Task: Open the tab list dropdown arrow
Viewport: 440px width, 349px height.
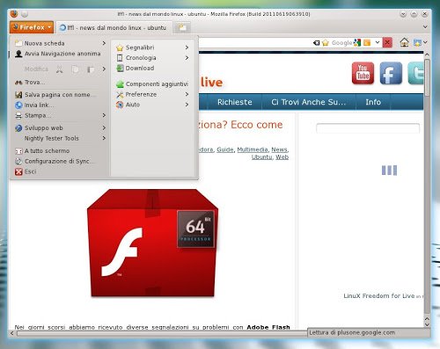Action: (425, 27)
